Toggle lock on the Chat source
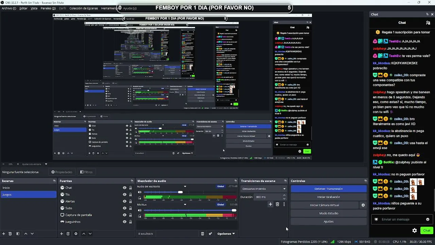This screenshot has height=245, width=435. (x=130, y=188)
